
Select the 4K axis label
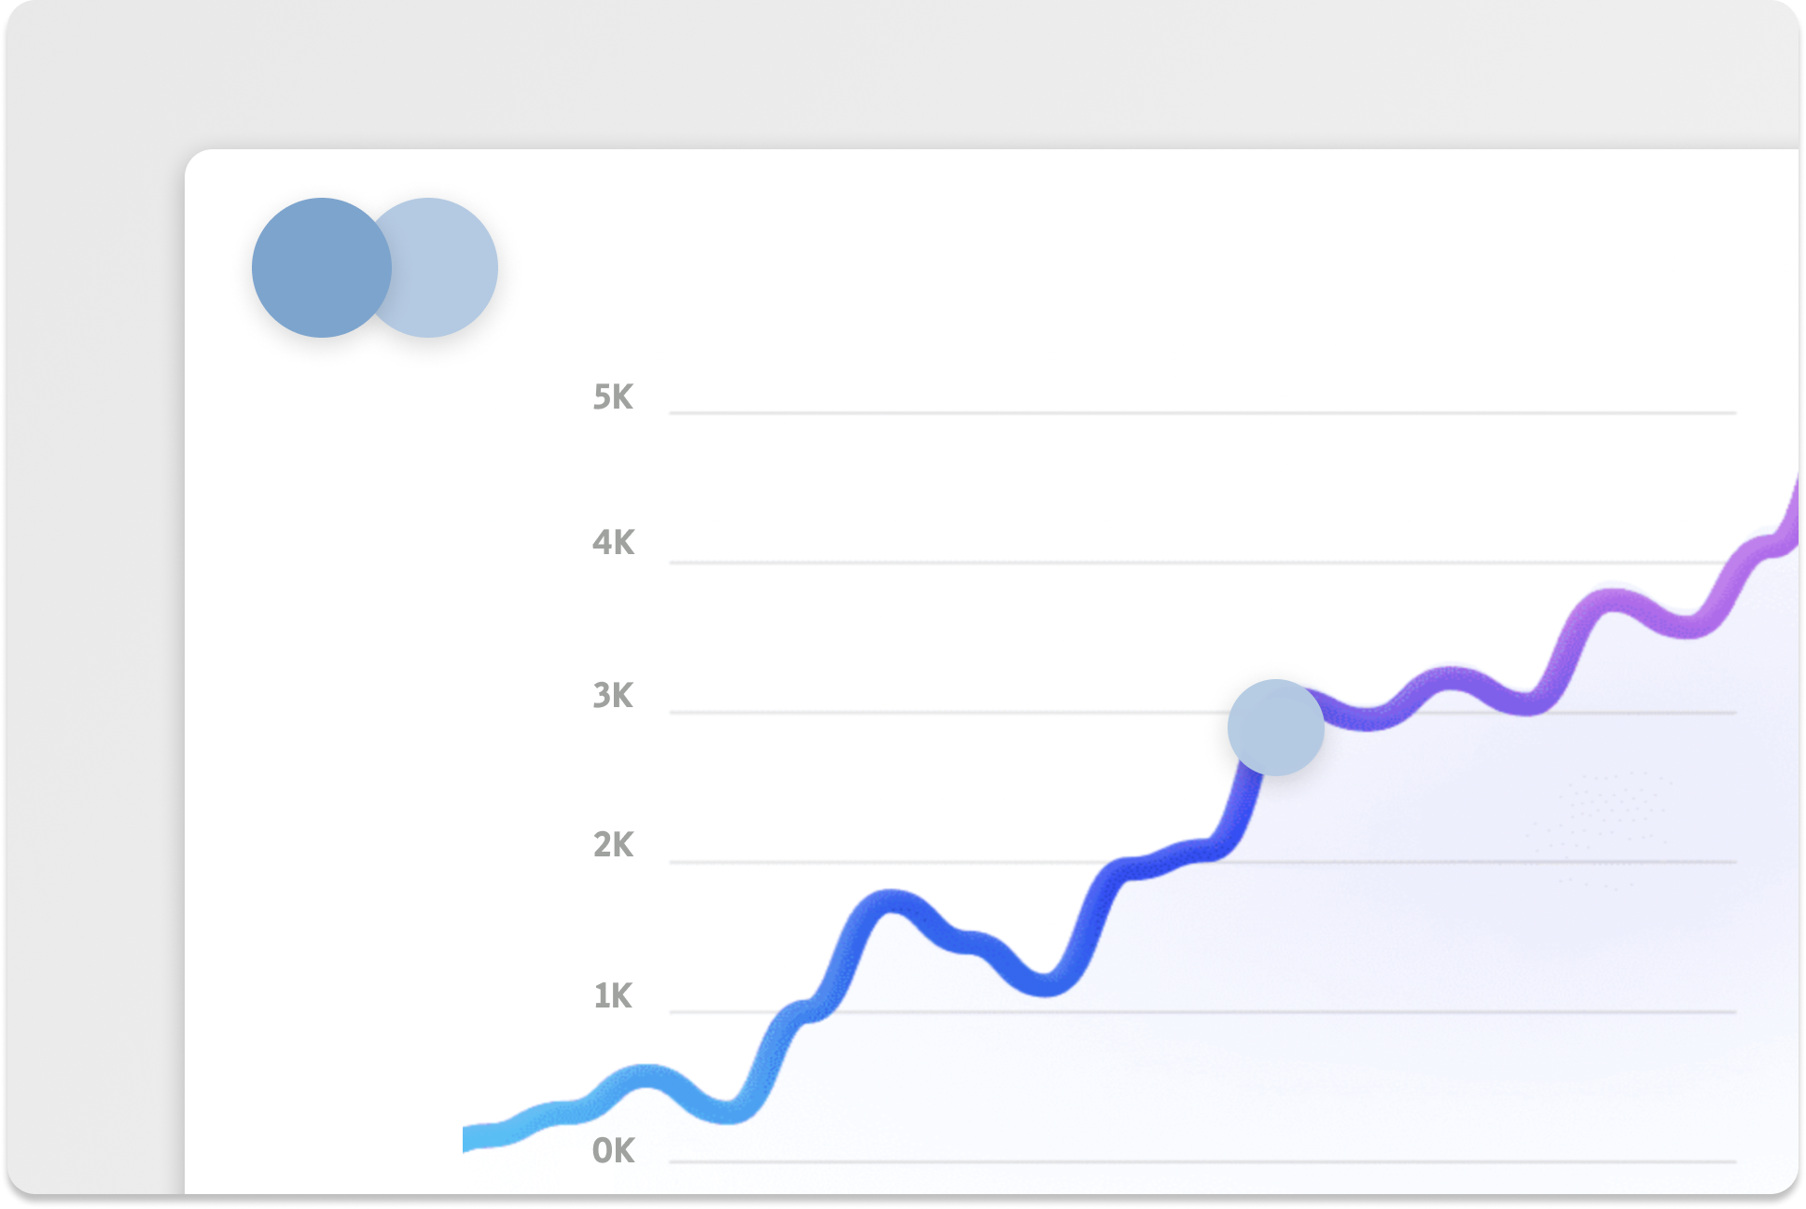(x=613, y=543)
